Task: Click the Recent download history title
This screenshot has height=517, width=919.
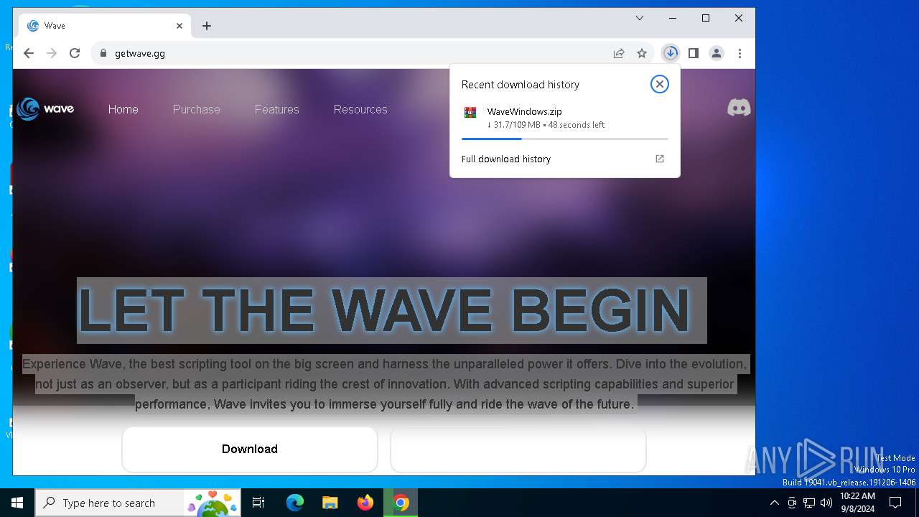Action: coord(520,85)
